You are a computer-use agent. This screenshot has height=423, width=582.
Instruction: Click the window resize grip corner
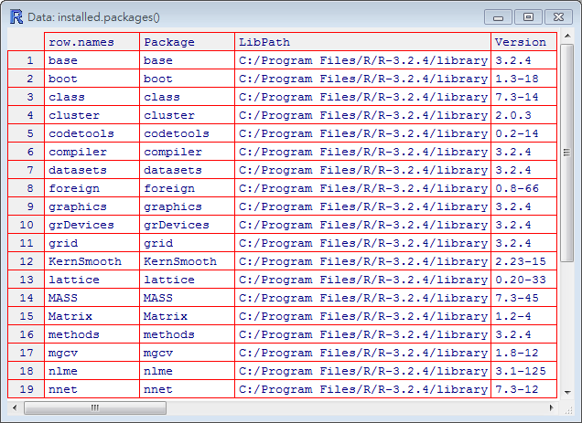click(x=568, y=409)
